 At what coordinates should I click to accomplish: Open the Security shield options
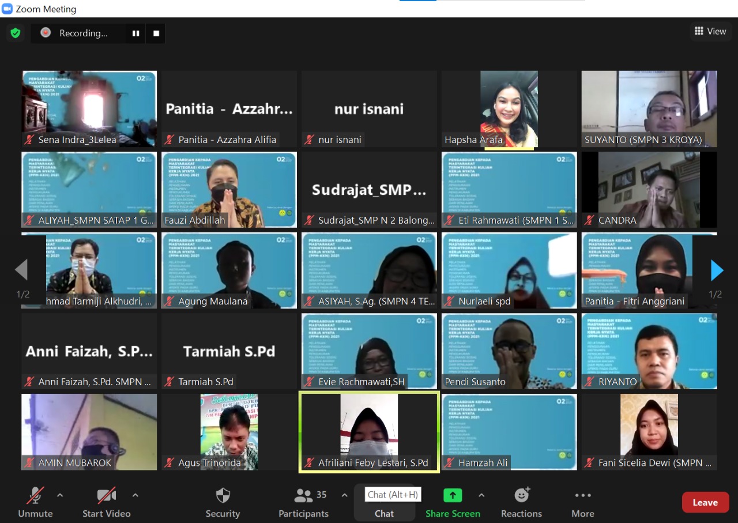(x=223, y=502)
